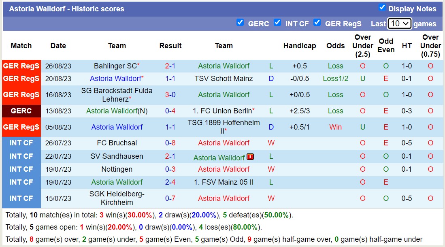Viewport: 445px width, 247px height.
Task: Disable the GERC filter checkbox
Action: coord(241,23)
